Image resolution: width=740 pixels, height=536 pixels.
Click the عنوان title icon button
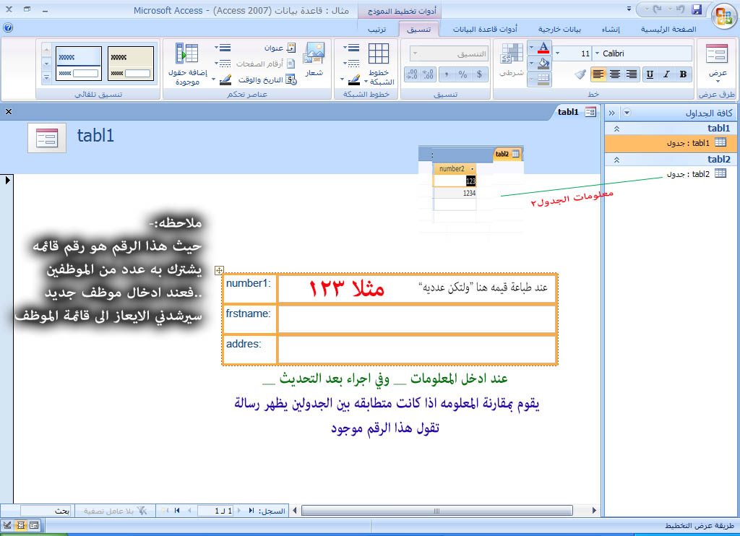click(280, 48)
